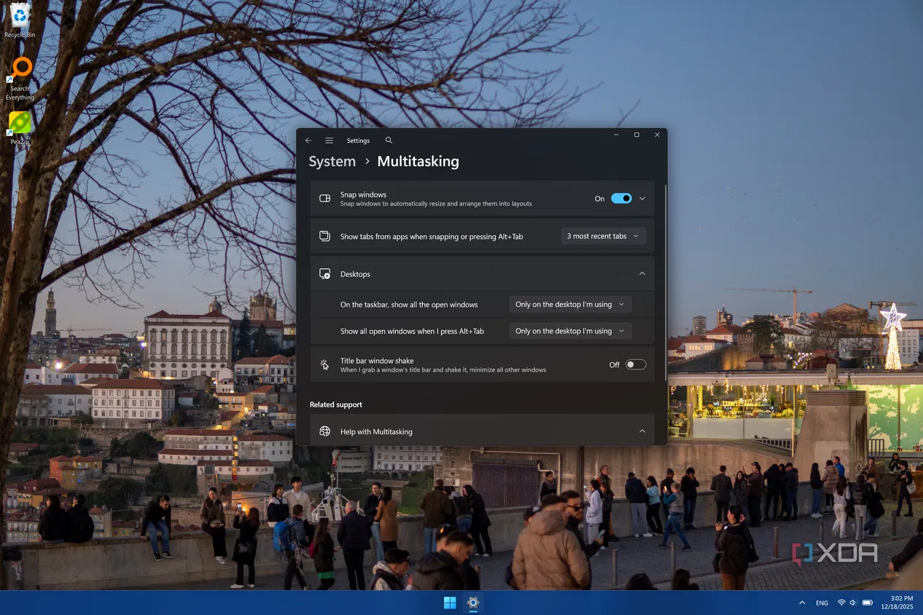Show hidden system tray icons

coord(803,603)
